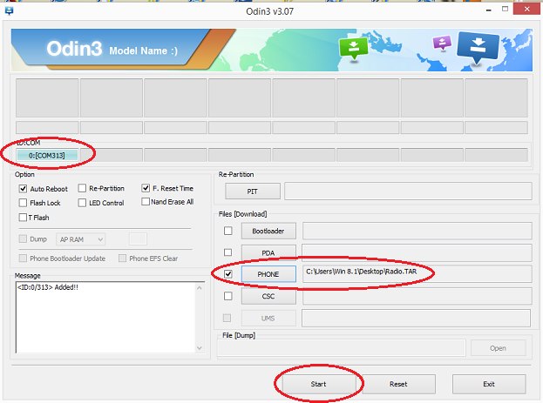Viewport: 543px width, 403px height.
Task: Enable Nand Erase All option
Action: coord(146,202)
